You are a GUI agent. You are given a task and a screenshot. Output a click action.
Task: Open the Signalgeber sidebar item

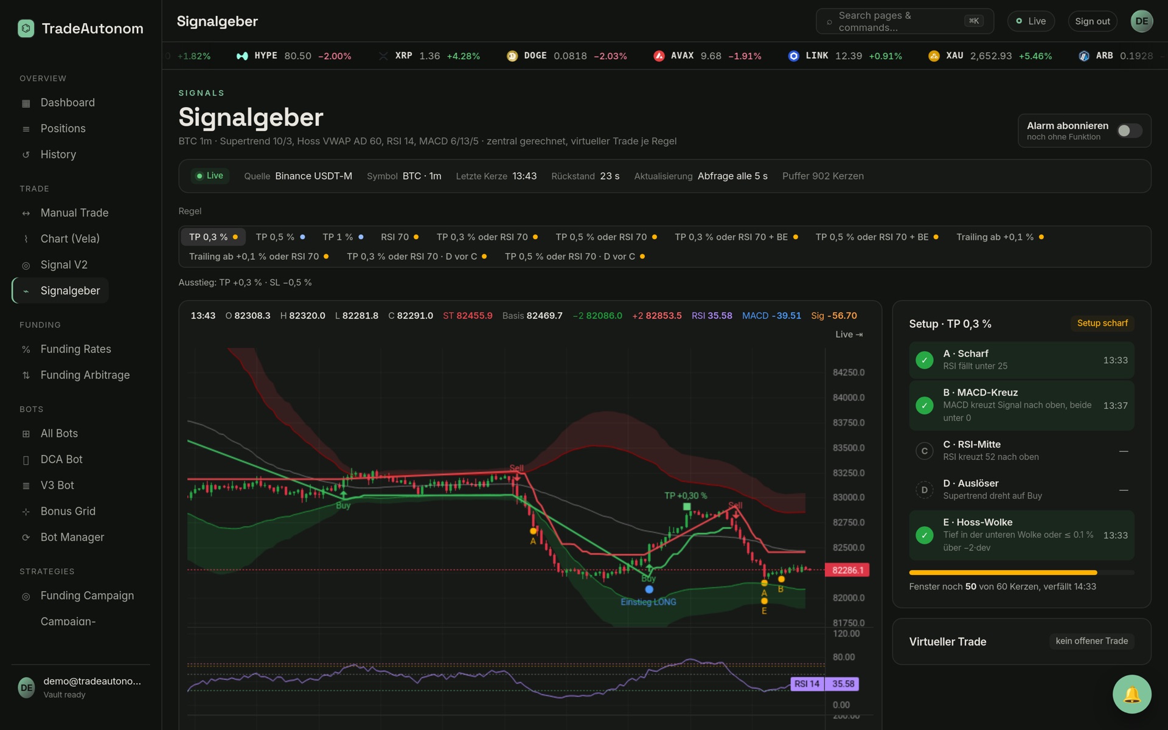coord(61,291)
